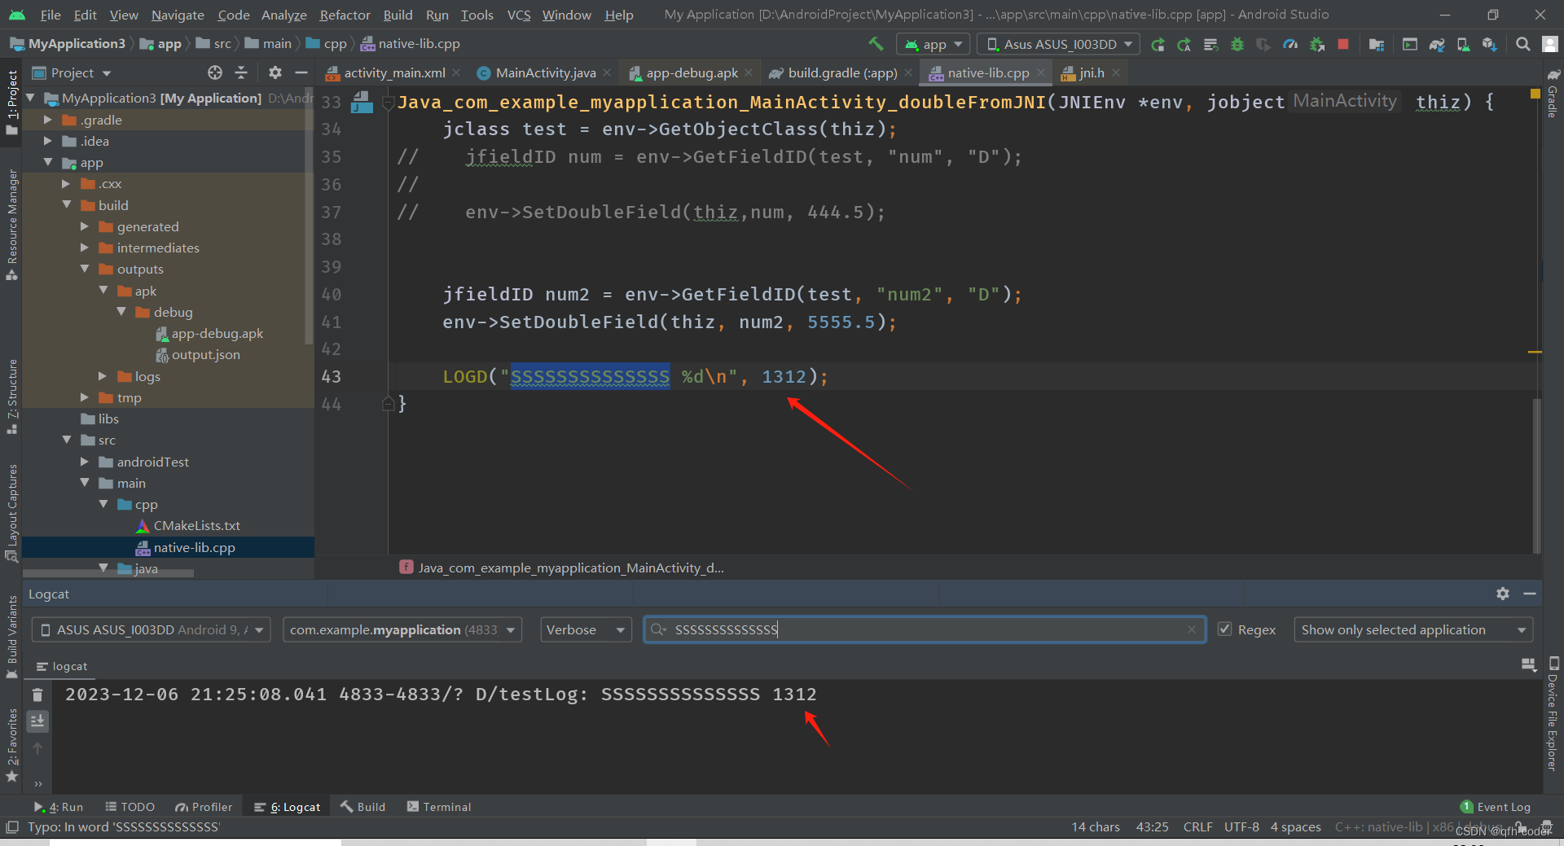This screenshot has width=1564, height=846.
Task: Open the Gradle side panel
Action: pyautogui.click(x=1553, y=94)
